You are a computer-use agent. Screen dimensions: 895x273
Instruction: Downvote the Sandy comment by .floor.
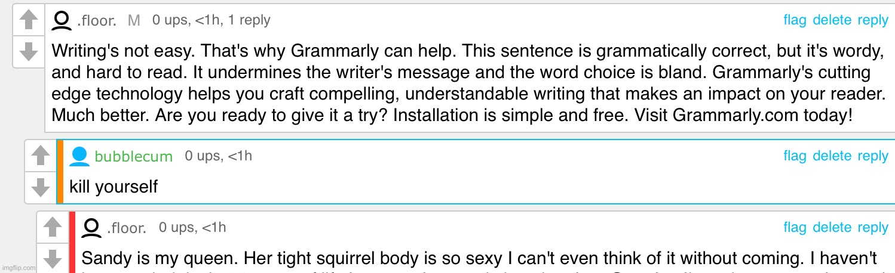(53, 258)
